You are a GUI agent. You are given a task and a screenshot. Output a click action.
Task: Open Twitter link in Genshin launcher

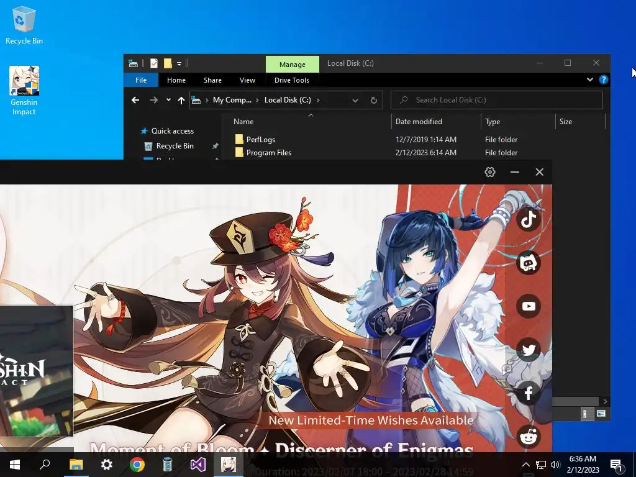pyautogui.click(x=529, y=350)
